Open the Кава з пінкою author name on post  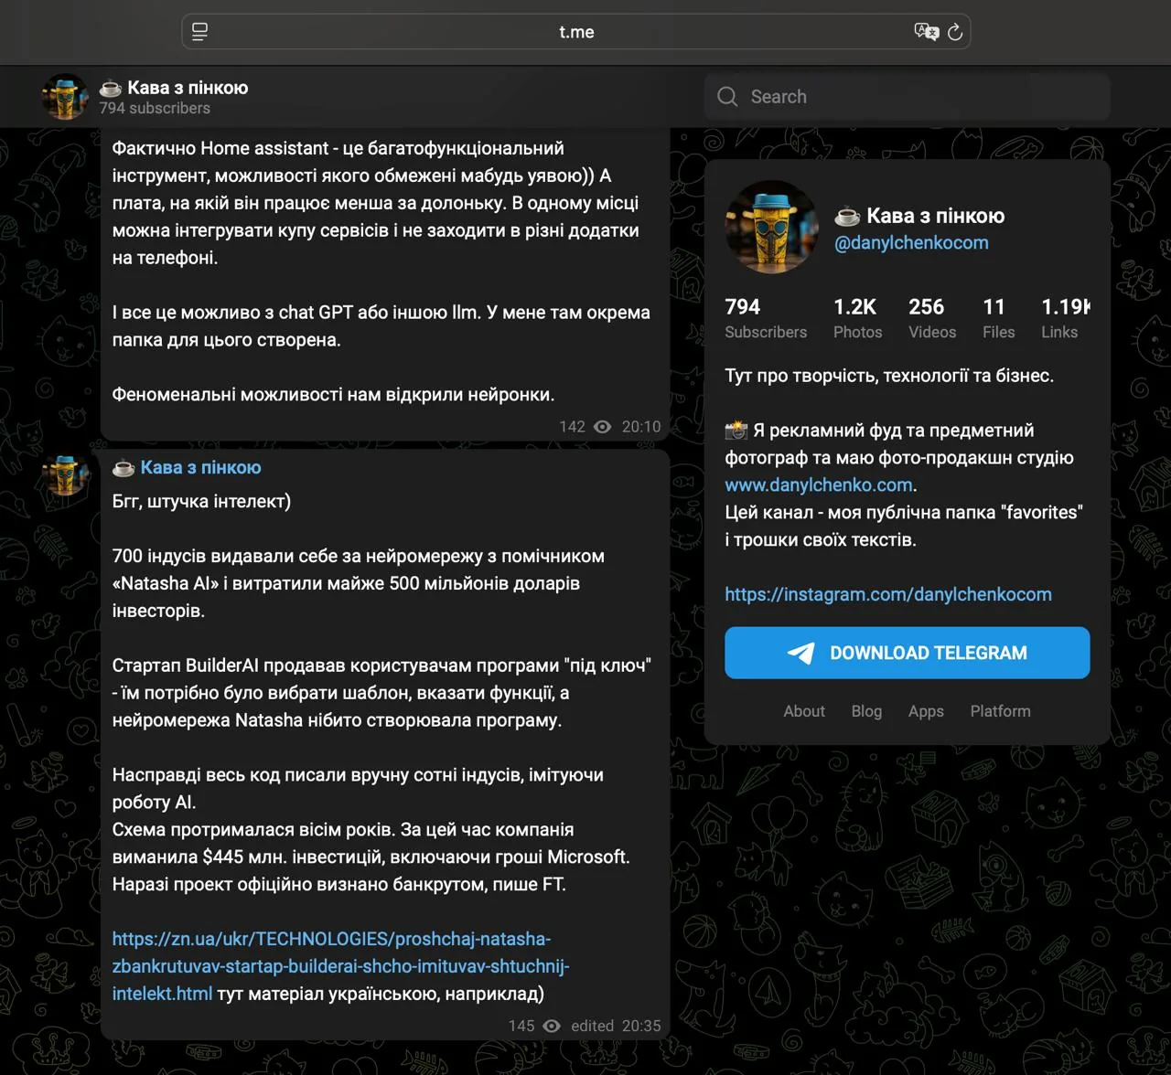tap(200, 467)
